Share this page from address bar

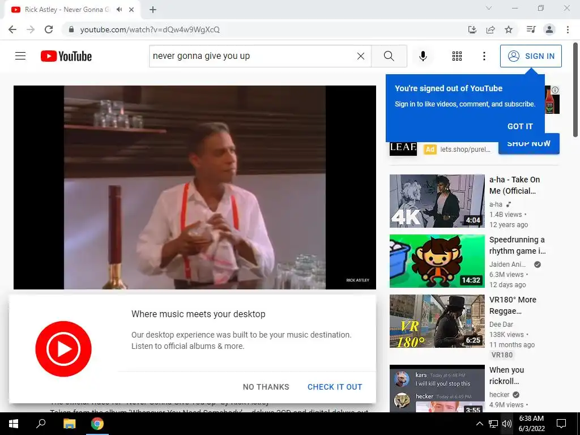click(491, 29)
